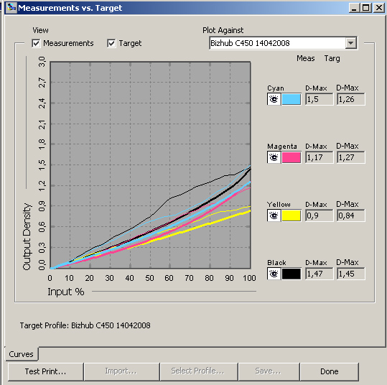
Task: Click the Yellow target D-Max field 0,84
Action: (350, 215)
